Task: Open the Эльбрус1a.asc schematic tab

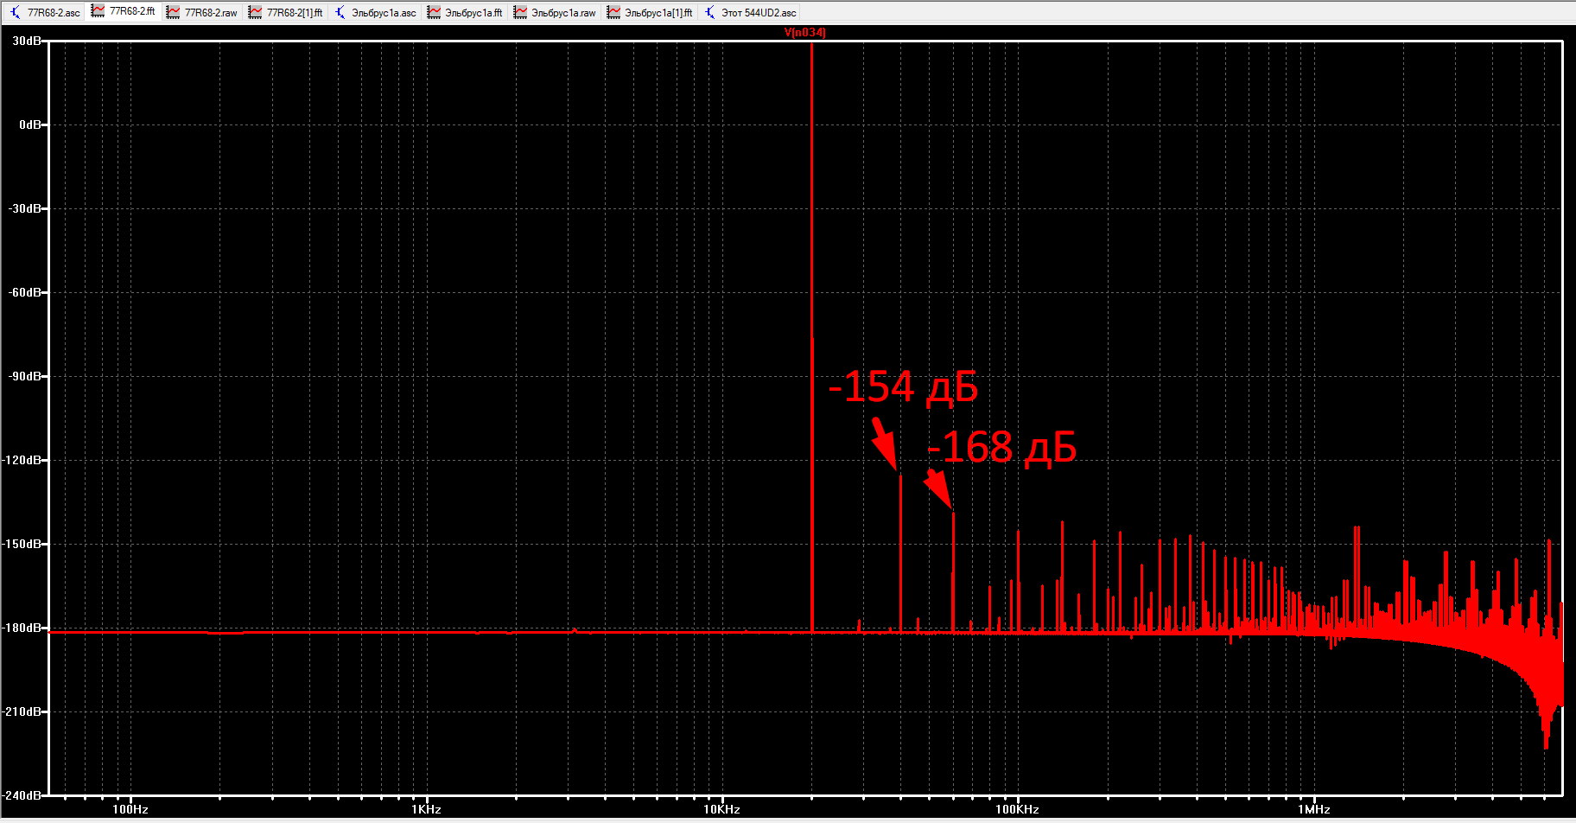Action: [376, 12]
